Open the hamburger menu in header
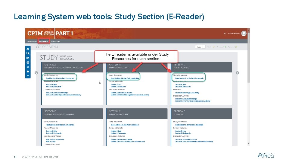289x163 pixels. click(x=225, y=34)
